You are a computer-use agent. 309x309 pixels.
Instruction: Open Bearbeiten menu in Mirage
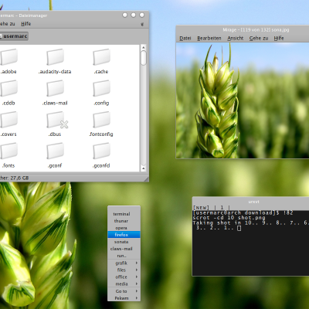coord(209,38)
